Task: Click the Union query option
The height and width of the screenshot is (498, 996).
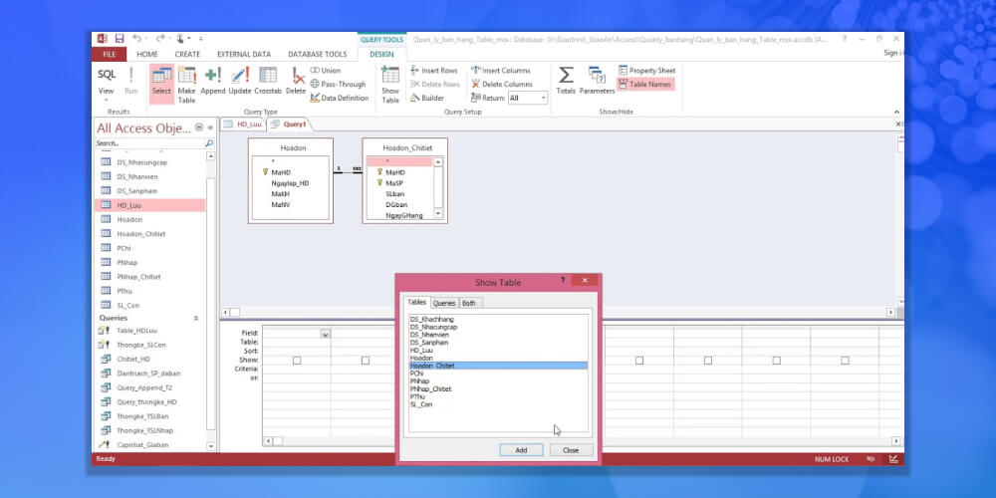Action: click(326, 71)
